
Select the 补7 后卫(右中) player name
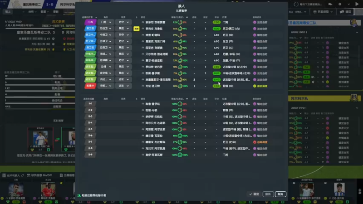(155, 142)
